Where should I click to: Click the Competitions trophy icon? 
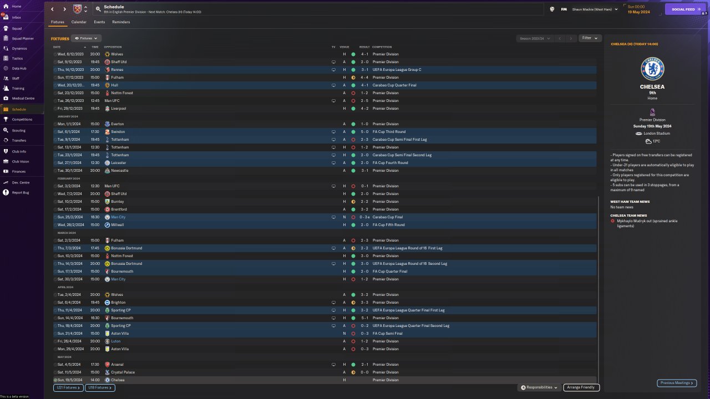pos(6,119)
